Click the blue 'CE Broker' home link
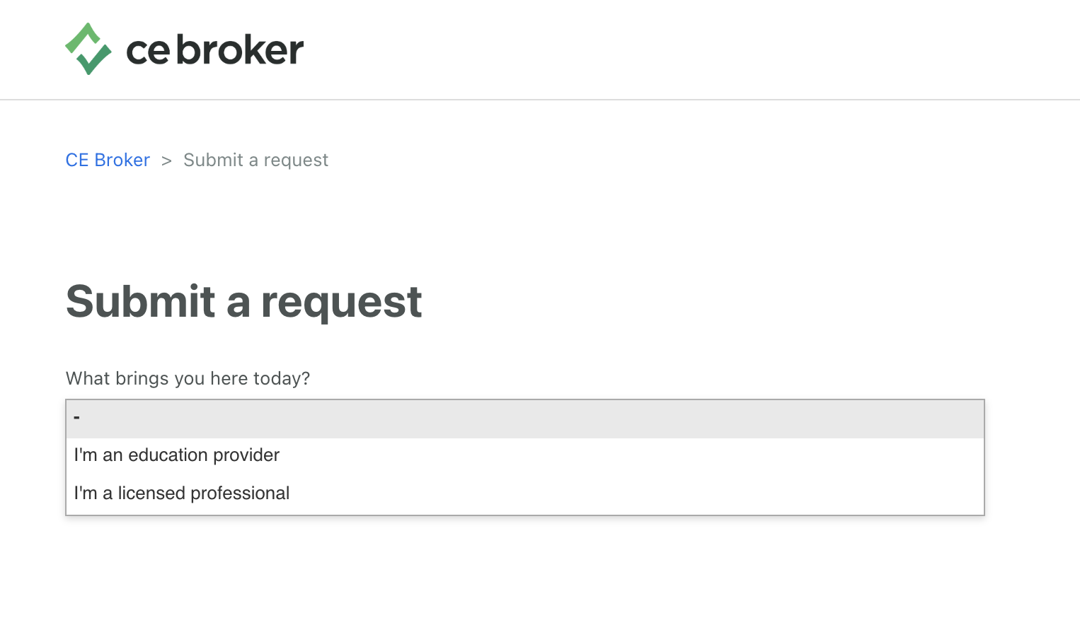This screenshot has width=1080, height=625. point(108,160)
